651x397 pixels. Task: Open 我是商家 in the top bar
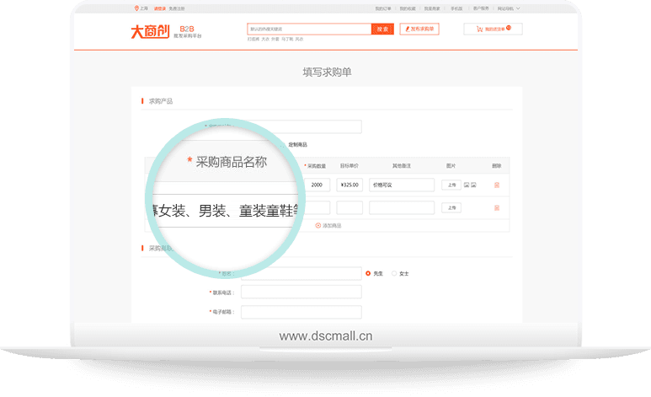click(x=432, y=8)
